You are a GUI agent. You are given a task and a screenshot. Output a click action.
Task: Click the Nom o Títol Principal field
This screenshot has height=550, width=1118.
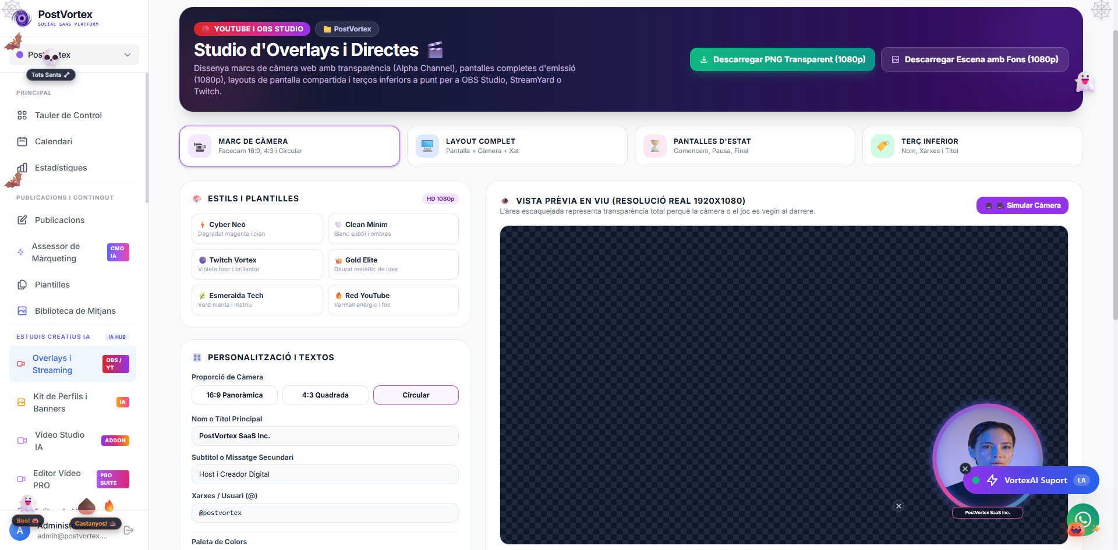pos(325,436)
